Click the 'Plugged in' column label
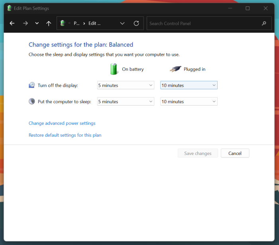Image resolution: width=279 pixels, height=245 pixels. pos(195,69)
